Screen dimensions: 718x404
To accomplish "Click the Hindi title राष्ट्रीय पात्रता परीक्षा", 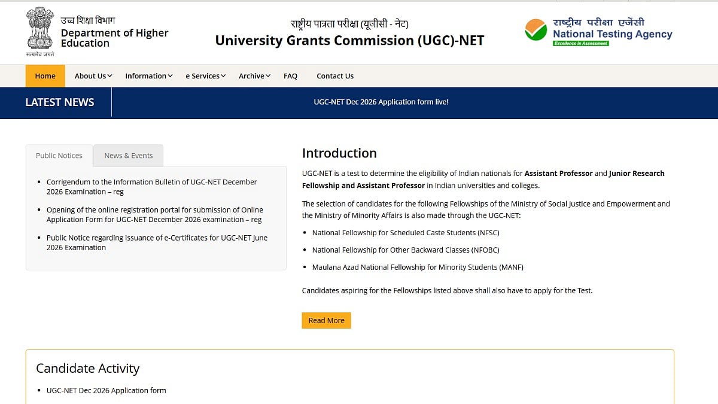I will tap(349, 25).
